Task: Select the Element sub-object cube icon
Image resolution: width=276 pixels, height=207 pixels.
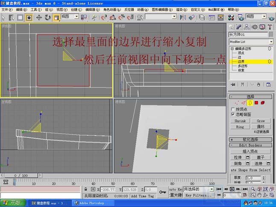Action: pyautogui.click(x=263, y=103)
